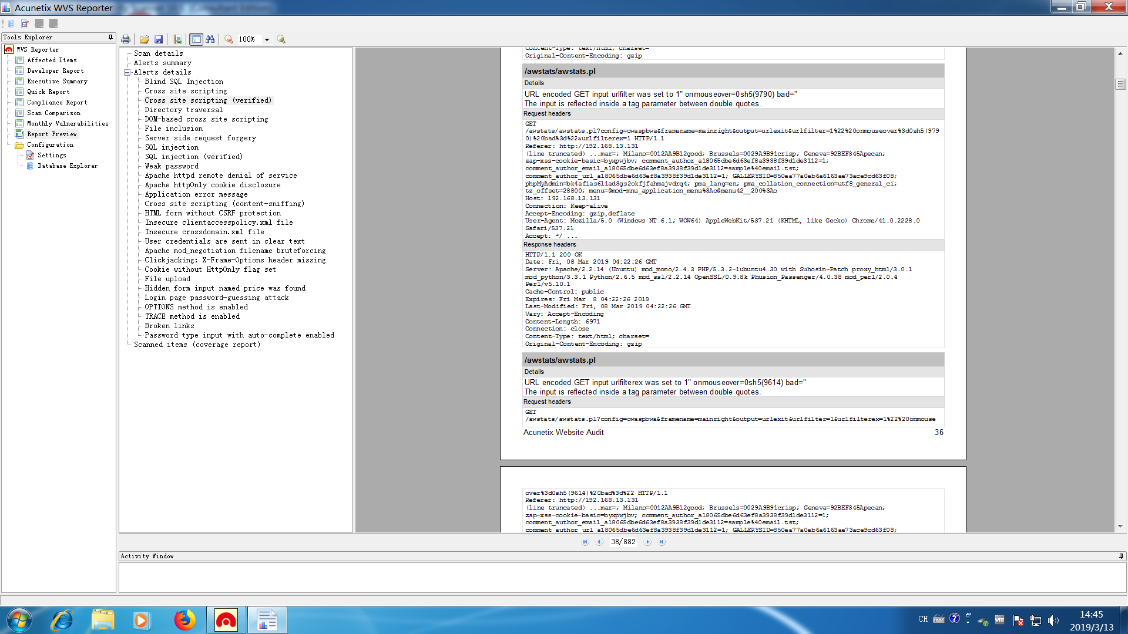Image resolution: width=1128 pixels, height=634 pixels.
Task: Select Blind SQL Injection alert
Action: (x=184, y=82)
